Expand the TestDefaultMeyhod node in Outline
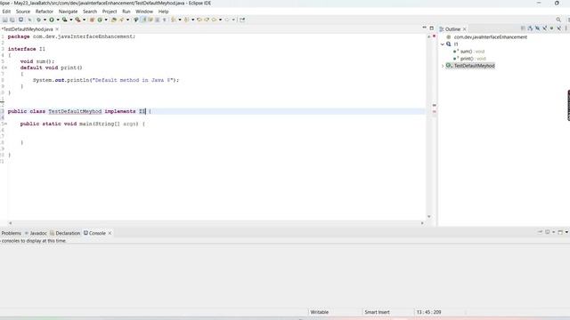The image size is (570, 320). pos(443,66)
